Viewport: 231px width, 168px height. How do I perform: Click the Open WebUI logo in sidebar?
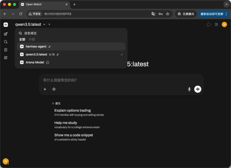5,24
